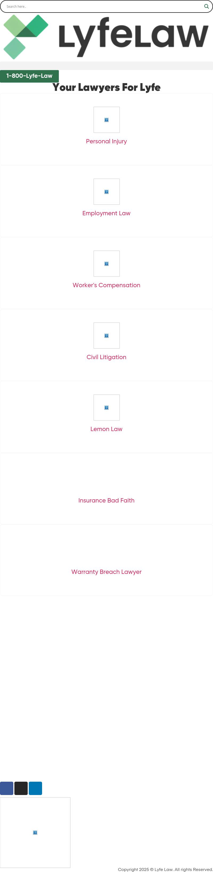The width and height of the screenshot is (213, 872).
Task: Open the Insurance Bad Faith link
Action: pyautogui.click(x=106, y=500)
